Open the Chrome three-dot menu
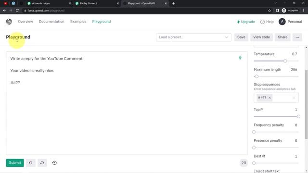 [304, 11]
